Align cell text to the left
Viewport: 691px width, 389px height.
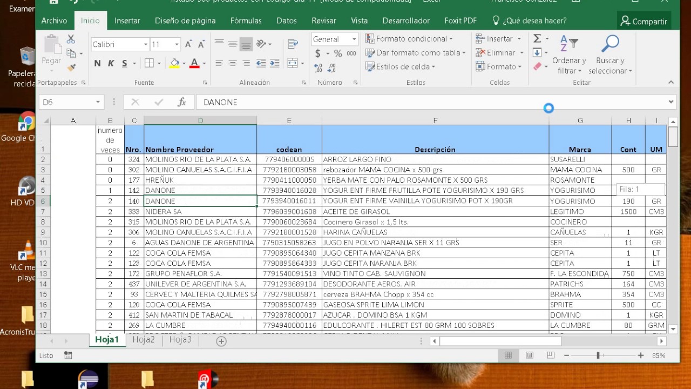(x=219, y=63)
